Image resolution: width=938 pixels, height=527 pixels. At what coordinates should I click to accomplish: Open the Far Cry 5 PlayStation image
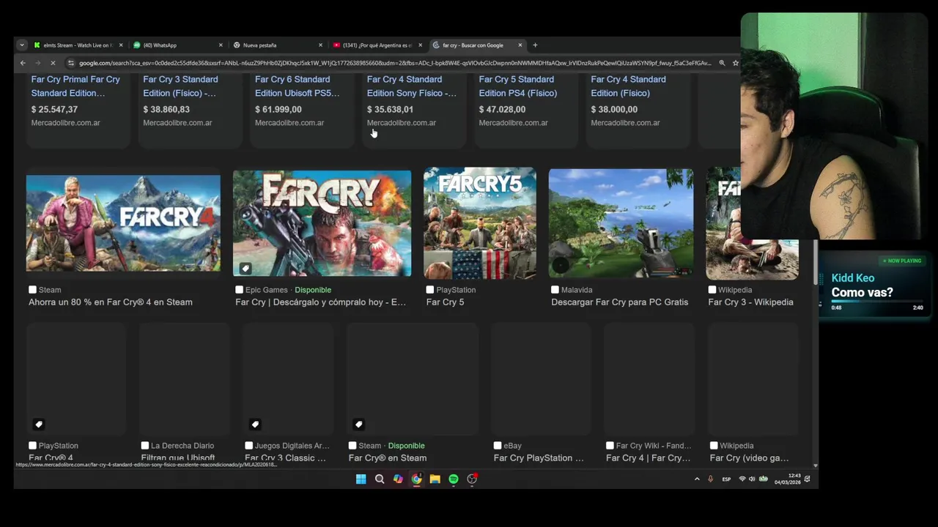(480, 223)
